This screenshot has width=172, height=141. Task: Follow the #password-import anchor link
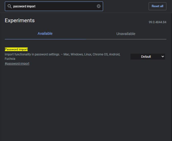coord(17,64)
